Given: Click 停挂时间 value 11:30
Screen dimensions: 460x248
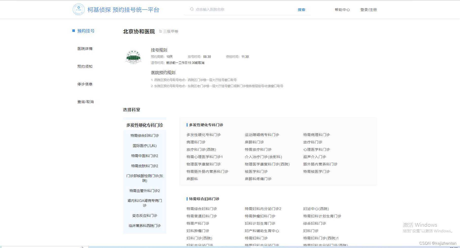Looking at the screenshot, I should tap(245, 57).
